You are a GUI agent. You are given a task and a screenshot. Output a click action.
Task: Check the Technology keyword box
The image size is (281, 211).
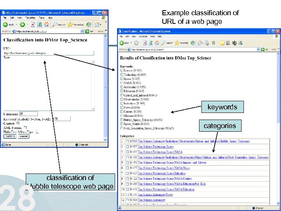122,75
